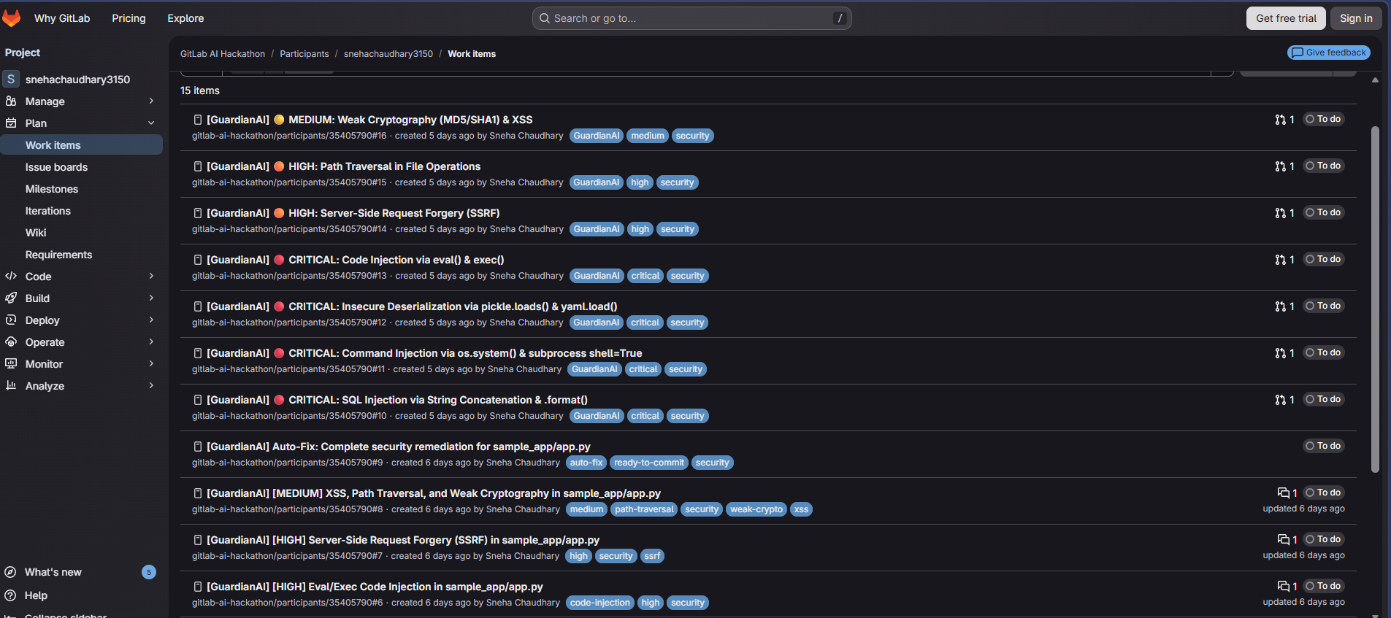This screenshot has height=618, width=1391.
Task: Click the Help question mark icon
Action: click(x=10, y=595)
